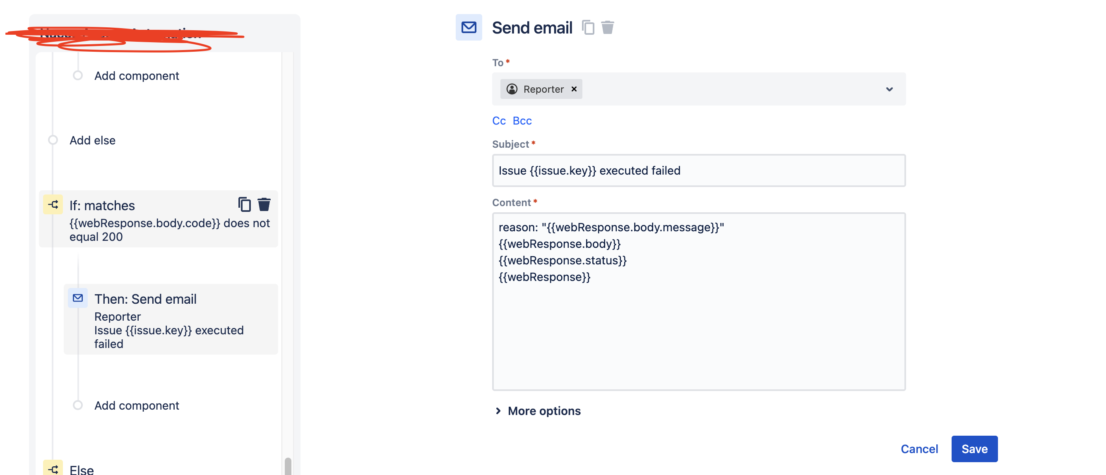Click the rule tree scrollbar
This screenshot has width=1106, height=475.
[x=288, y=466]
